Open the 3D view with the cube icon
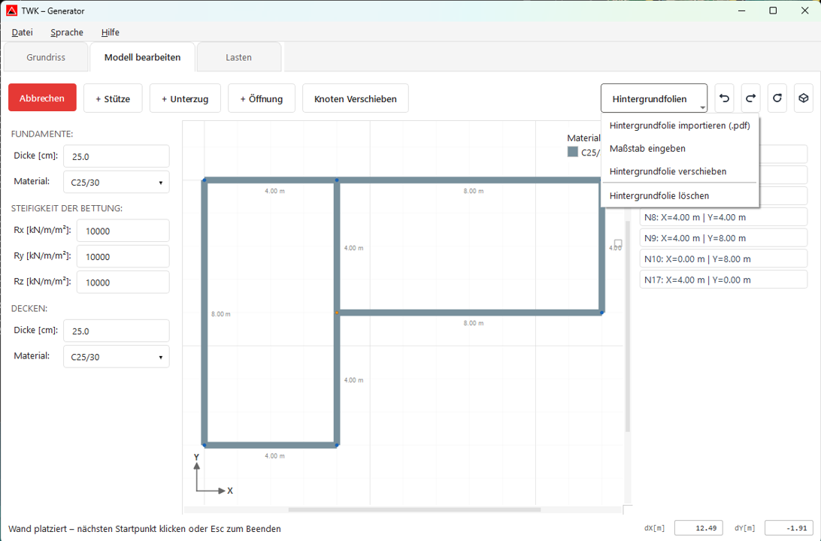This screenshot has height=541, width=821. click(x=803, y=98)
